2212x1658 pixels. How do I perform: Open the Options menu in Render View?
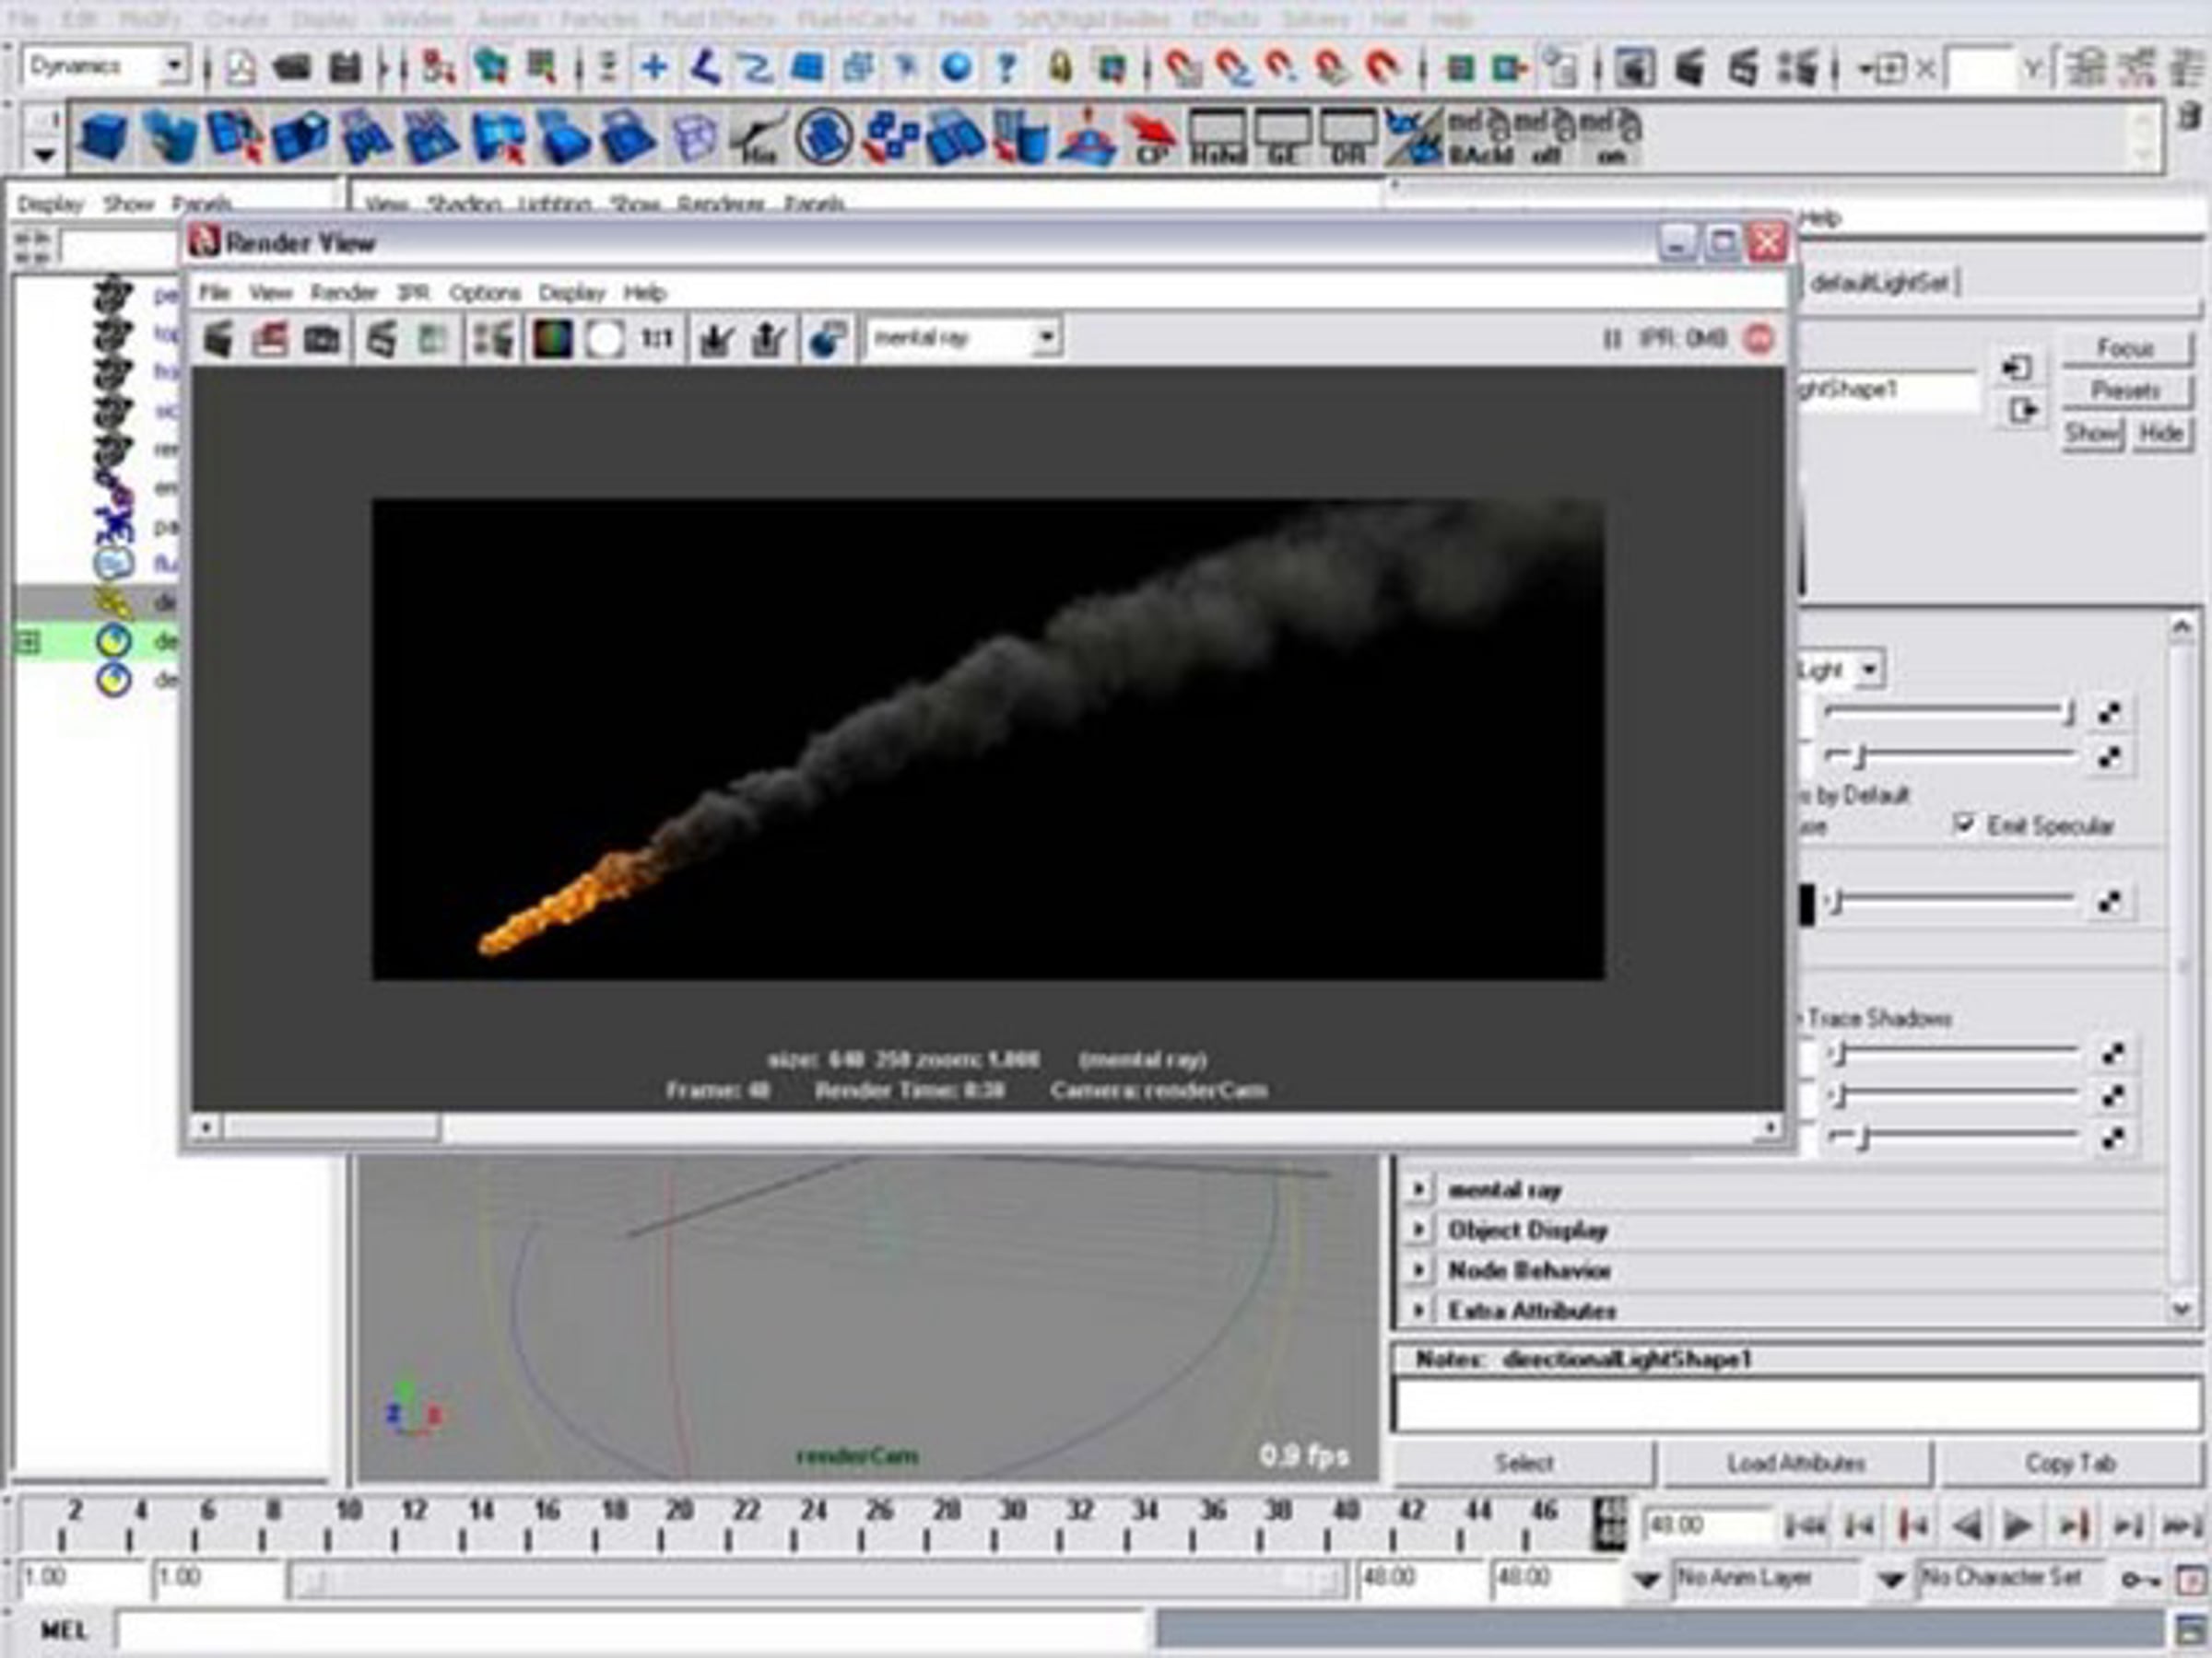[x=485, y=293]
